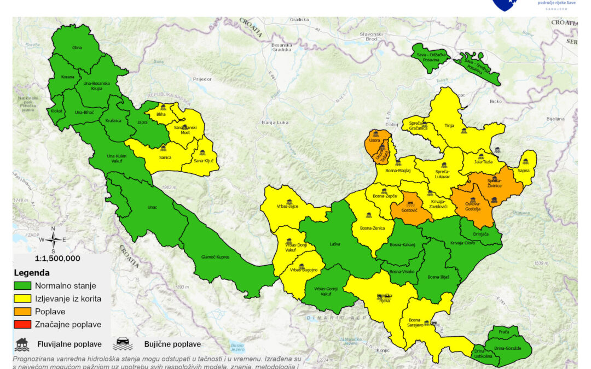Image resolution: width=591 pixels, height=369 pixels.
Task: Pick the green Normalno stanje swatch
Action: pyautogui.click(x=22, y=285)
